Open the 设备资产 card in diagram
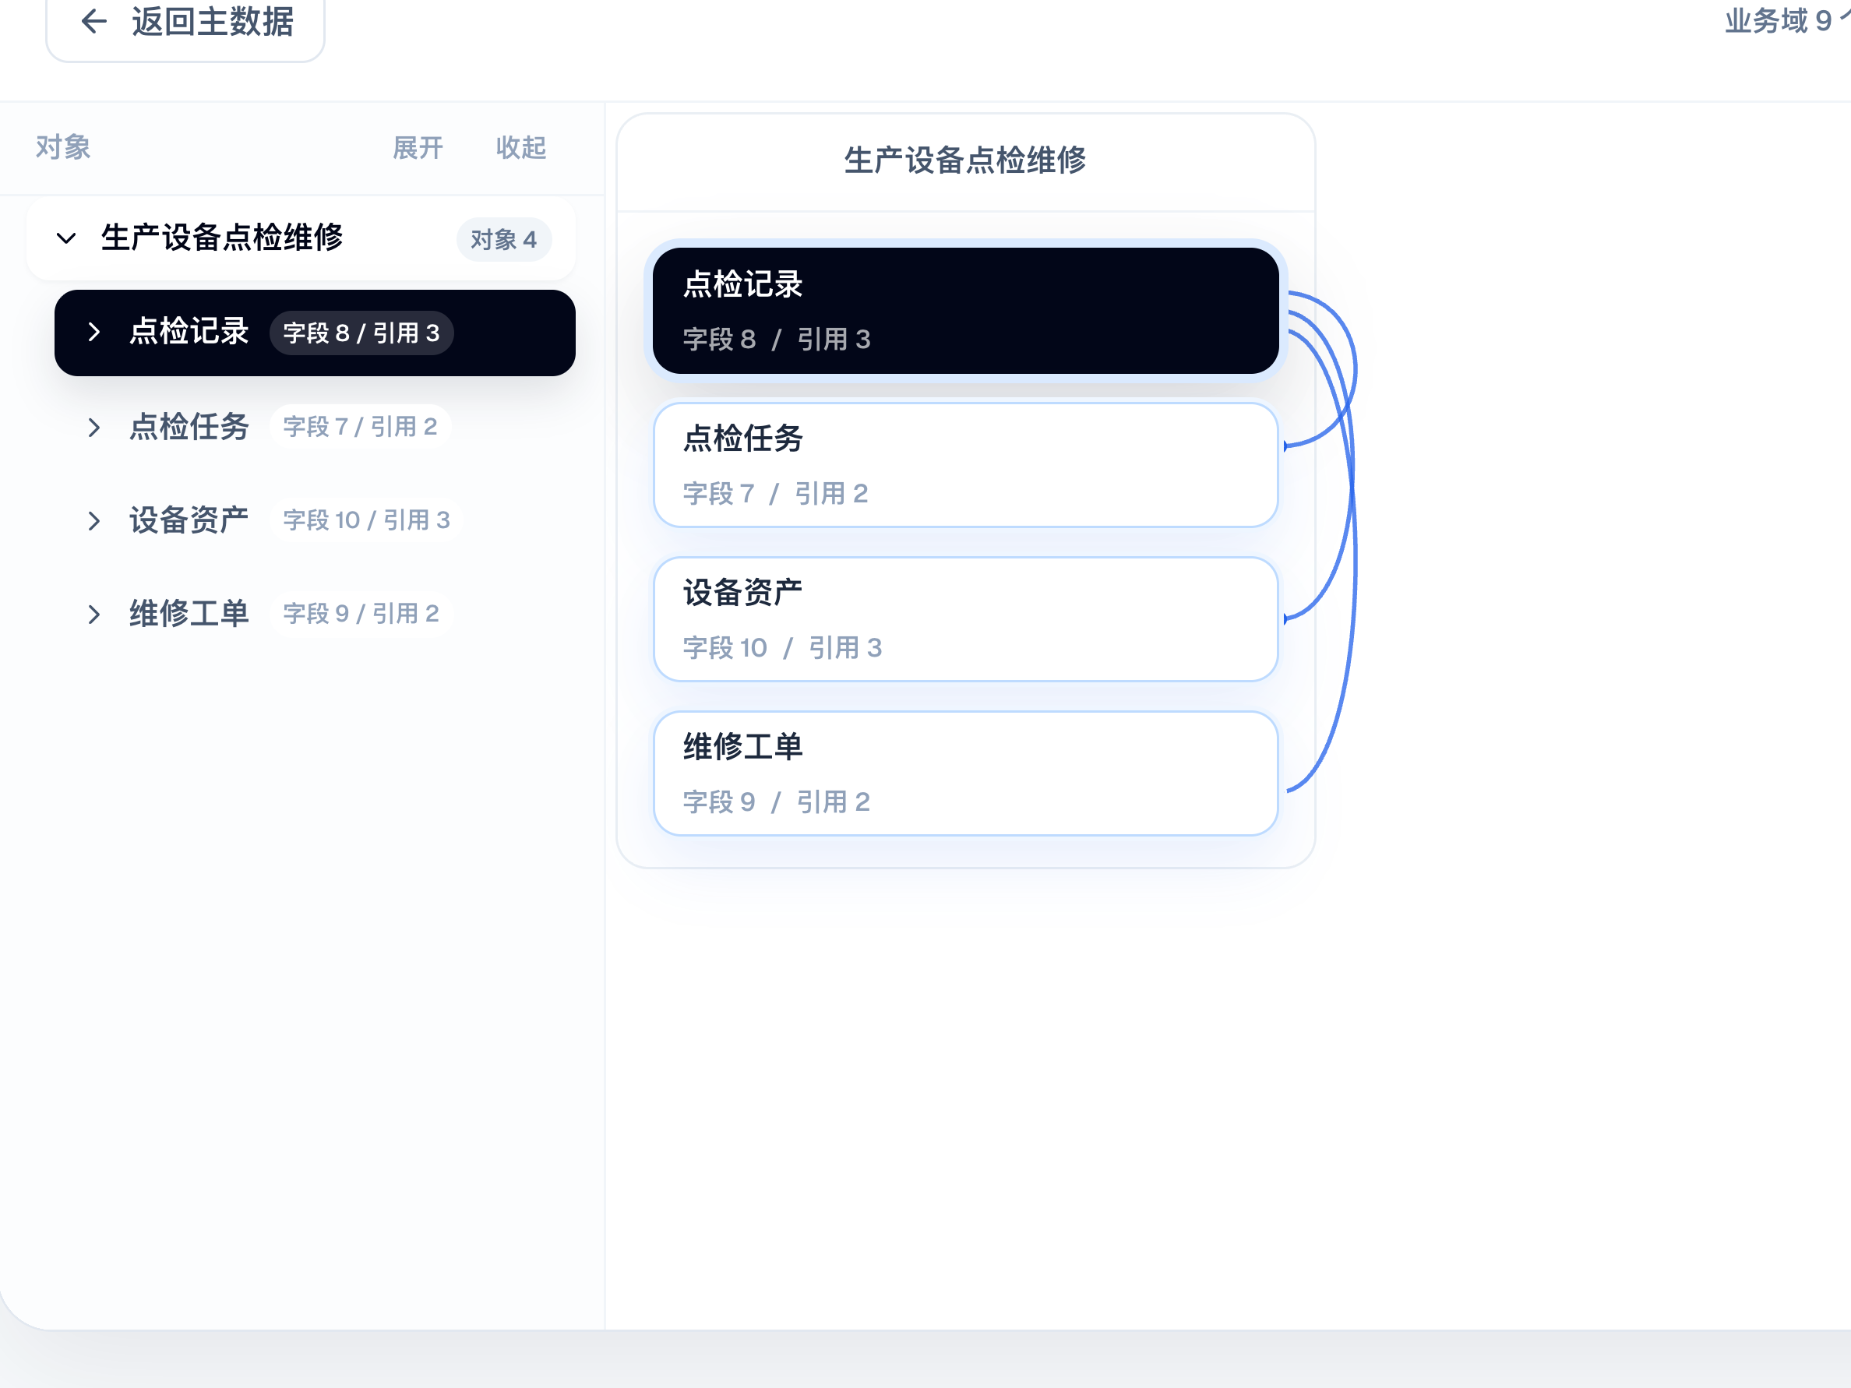The height and width of the screenshot is (1388, 1851). (966, 619)
